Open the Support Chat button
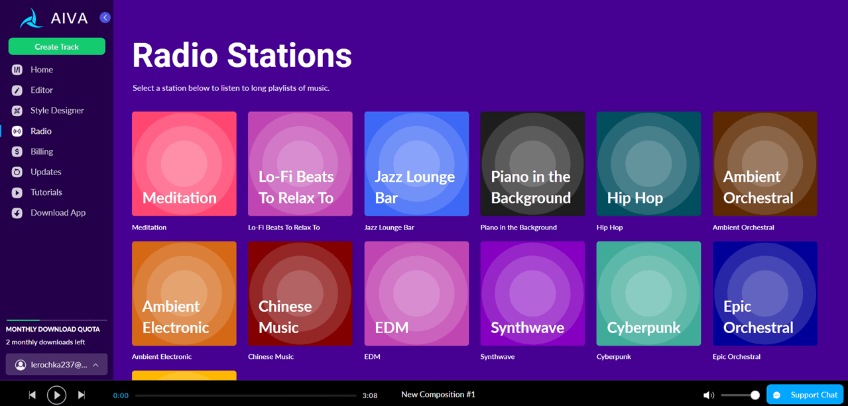This screenshot has height=406, width=848. [x=805, y=395]
